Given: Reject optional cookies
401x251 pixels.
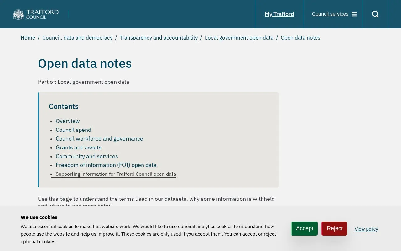Looking at the screenshot, I should click(x=334, y=228).
